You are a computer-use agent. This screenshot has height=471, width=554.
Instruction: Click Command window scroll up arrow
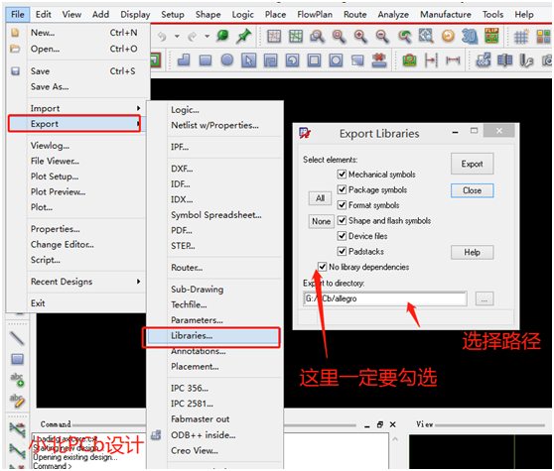click(x=395, y=439)
